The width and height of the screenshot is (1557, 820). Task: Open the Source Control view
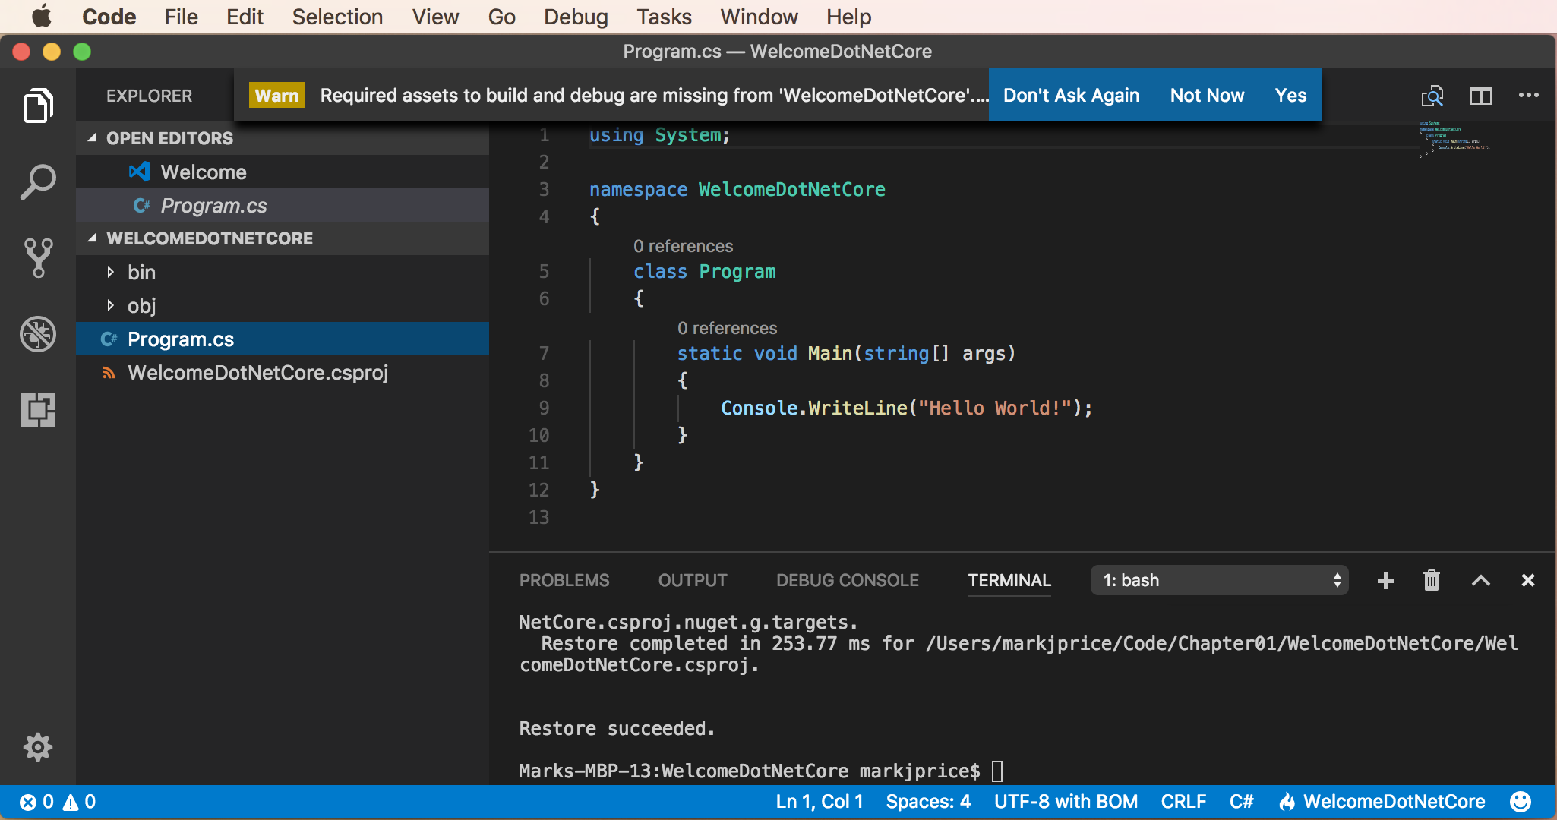[x=38, y=258]
